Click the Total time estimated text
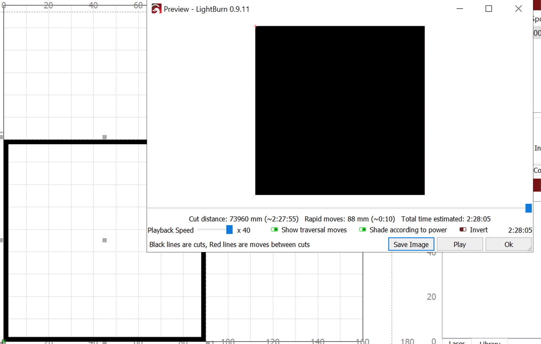 click(446, 219)
